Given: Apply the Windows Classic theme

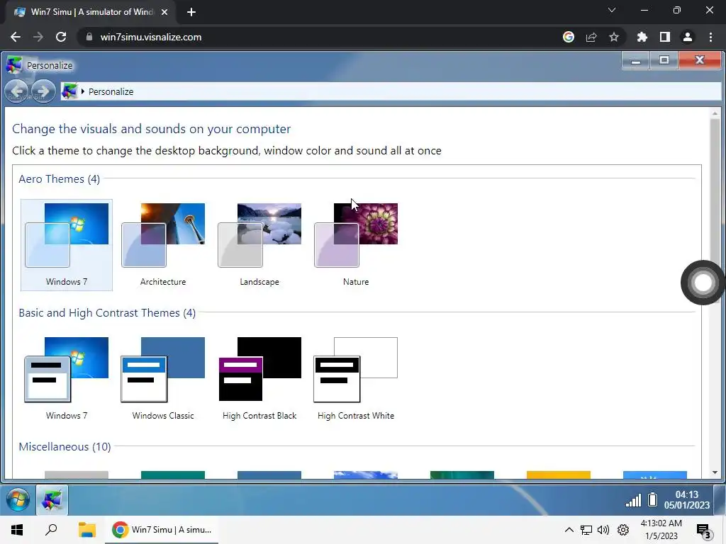Looking at the screenshot, I should [163, 379].
